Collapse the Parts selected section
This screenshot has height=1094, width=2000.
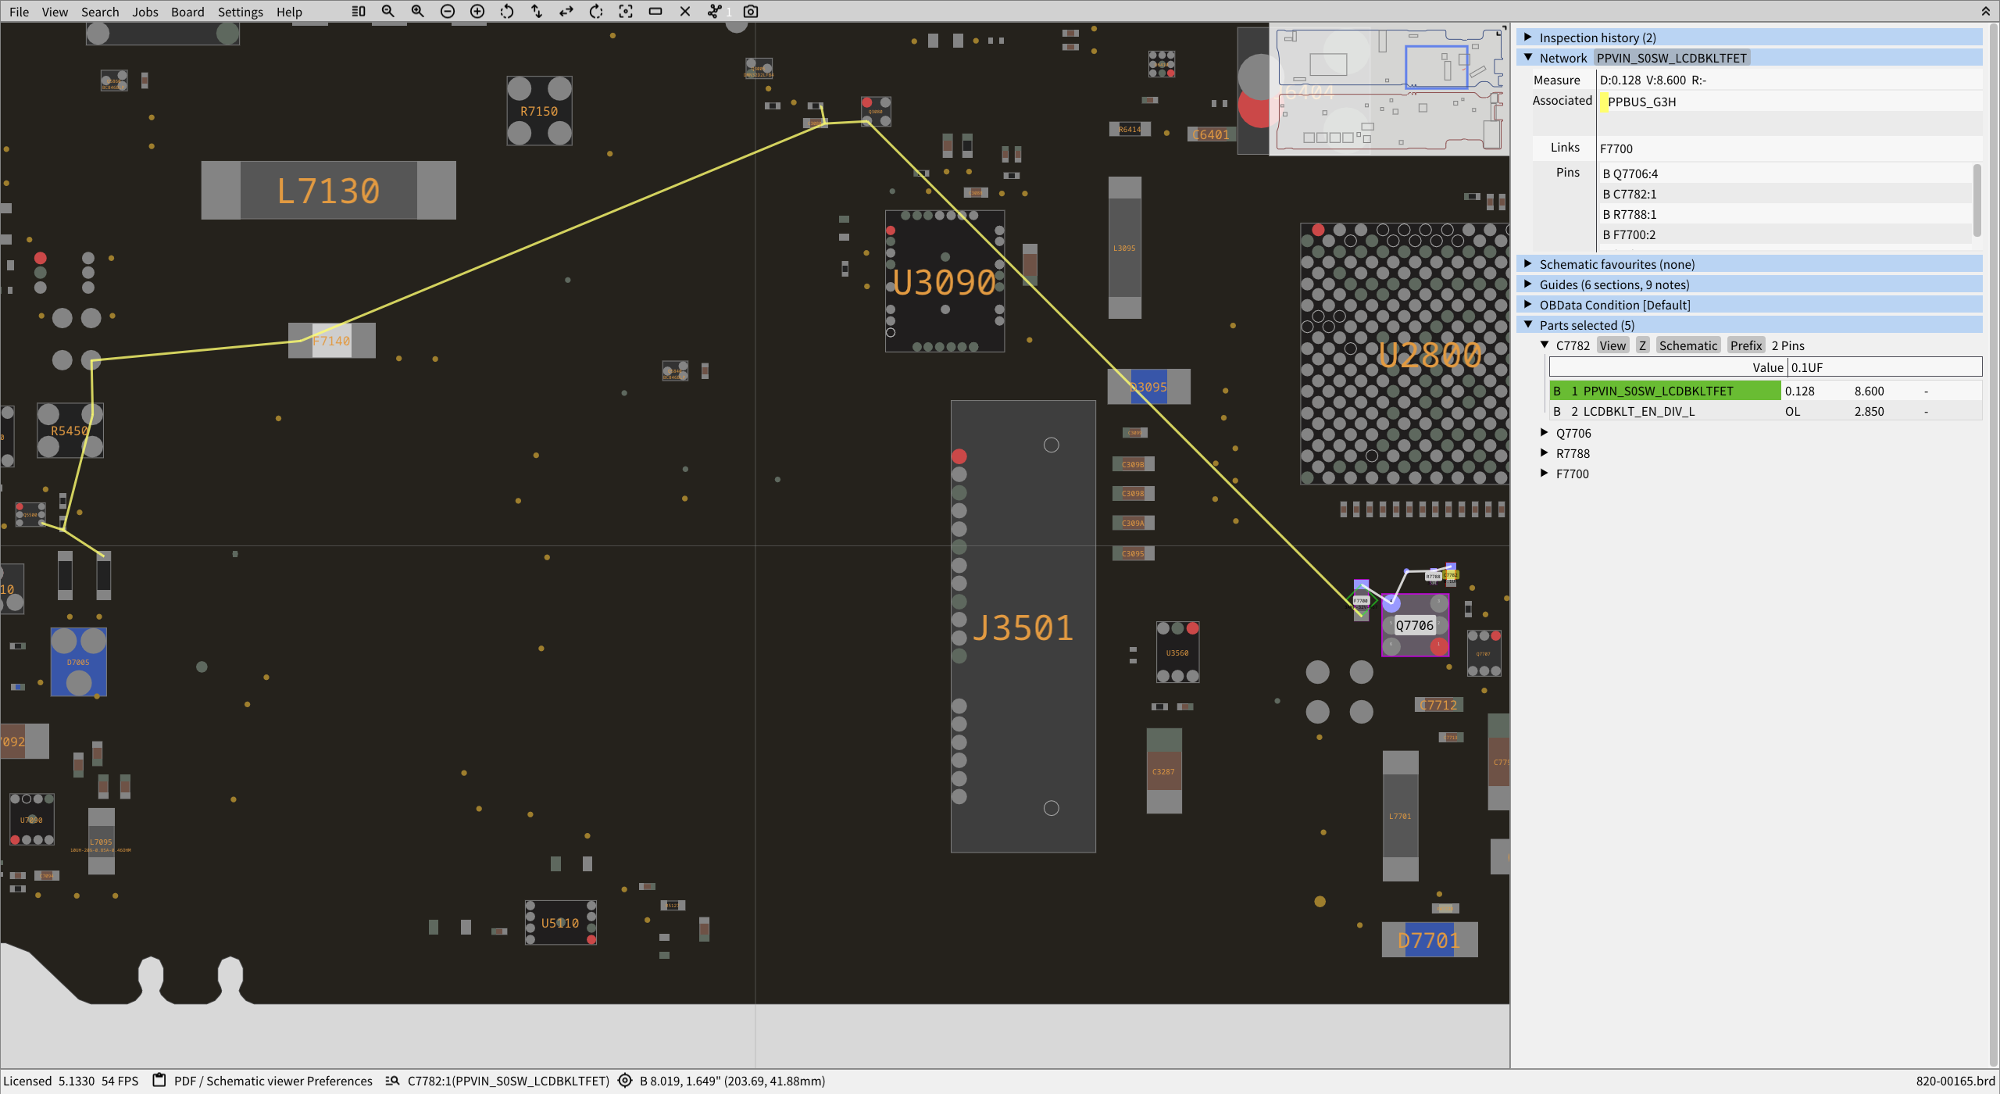[x=1528, y=324]
